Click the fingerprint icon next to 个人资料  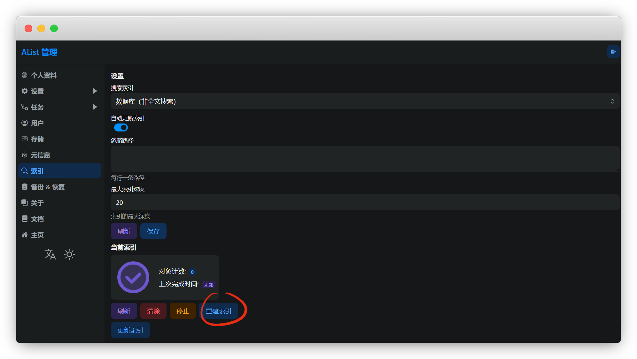[x=25, y=75]
